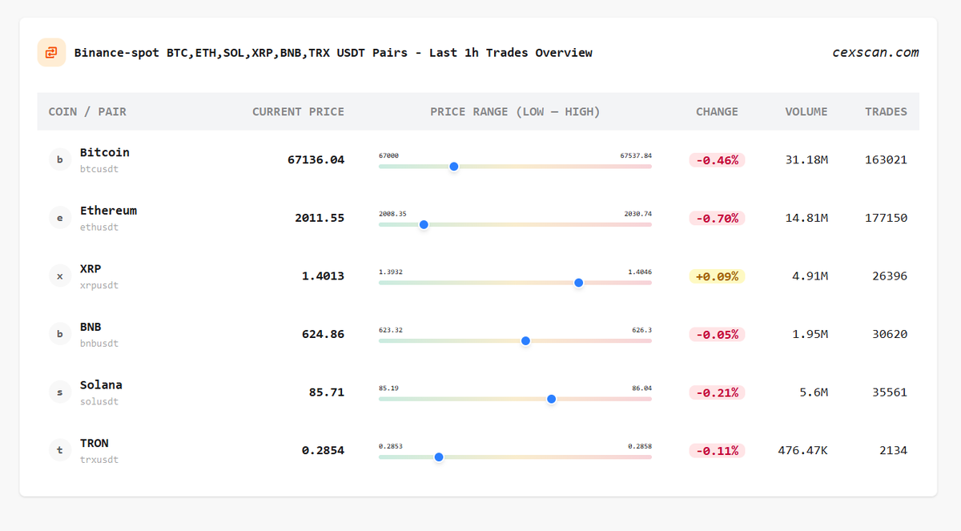
Task: Click the TRON trades count 2134
Action: click(894, 450)
